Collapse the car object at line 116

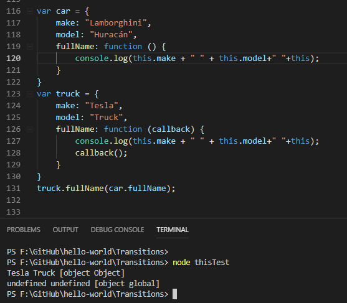30,11
